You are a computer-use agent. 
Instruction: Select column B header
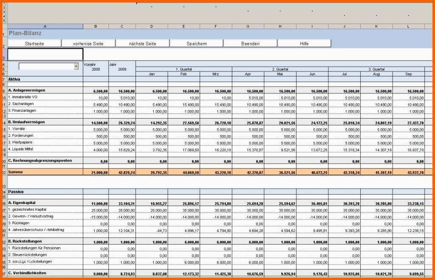[x=96, y=26]
